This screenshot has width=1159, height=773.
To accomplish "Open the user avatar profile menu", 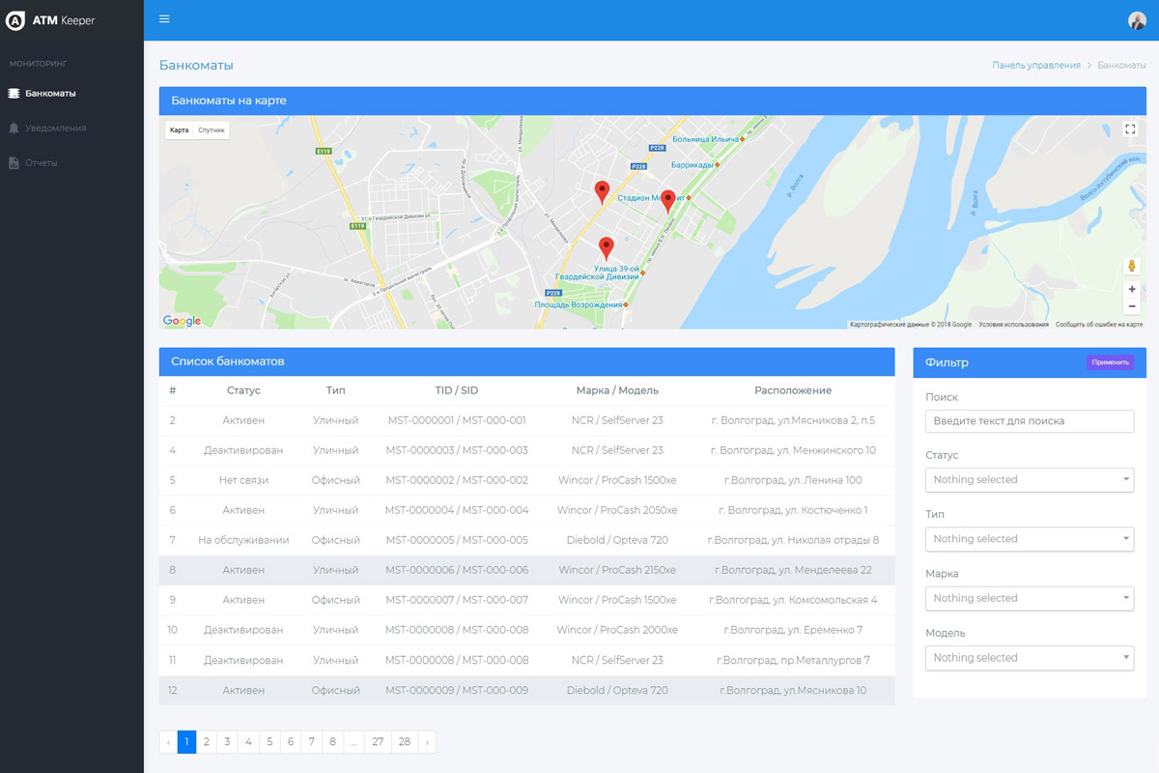I will pos(1137,20).
